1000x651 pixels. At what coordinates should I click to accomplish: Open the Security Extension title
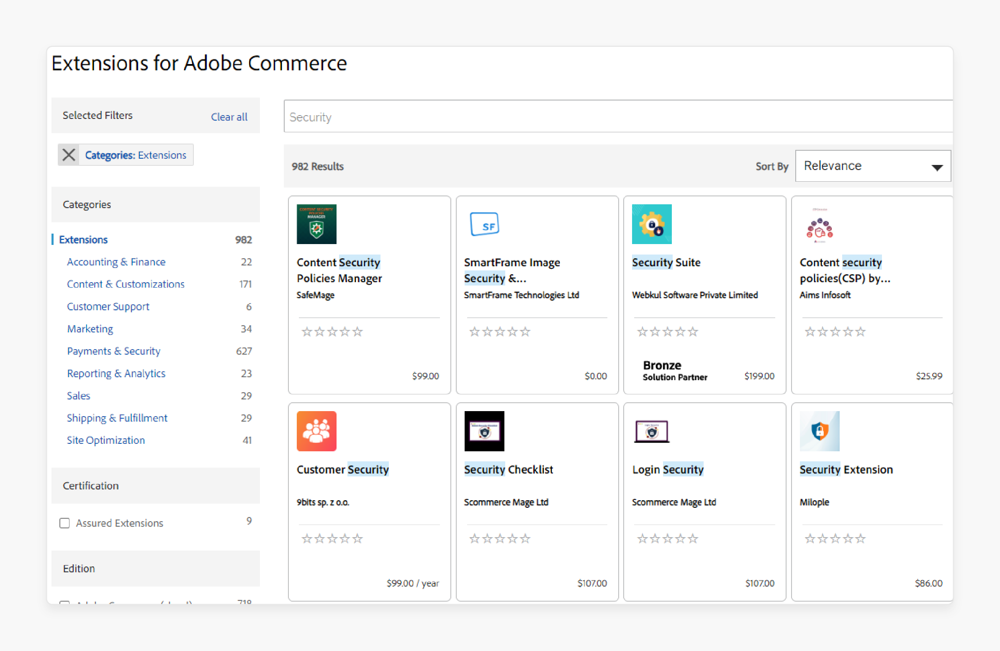pyautogui.click(x=846, y=469)
